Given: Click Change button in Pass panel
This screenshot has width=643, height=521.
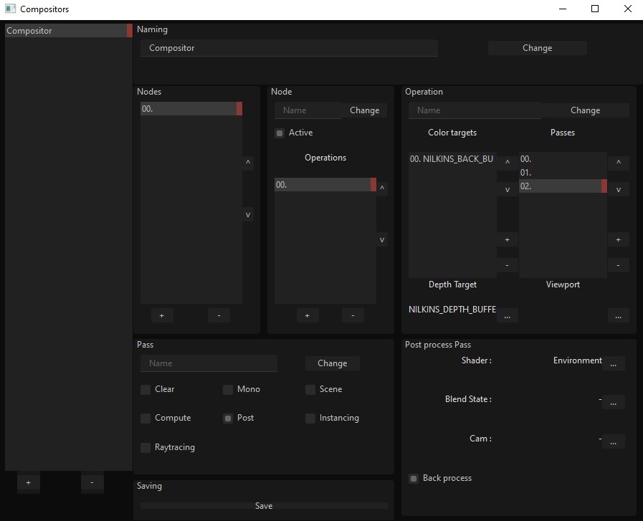Looking at the screenshot, I should point(332,363).
